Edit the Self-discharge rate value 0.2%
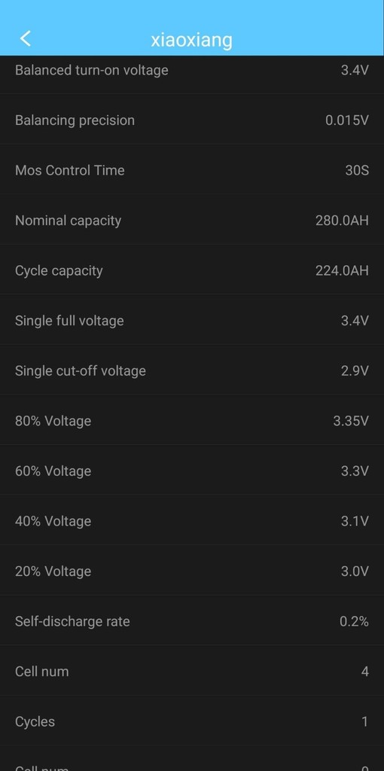Viewport: 384px width, 771px height. pos(354,621)
